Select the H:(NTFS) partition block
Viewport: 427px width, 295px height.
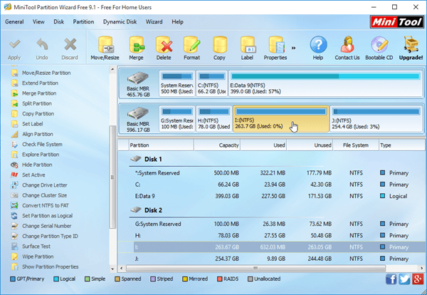pos(214,119)
